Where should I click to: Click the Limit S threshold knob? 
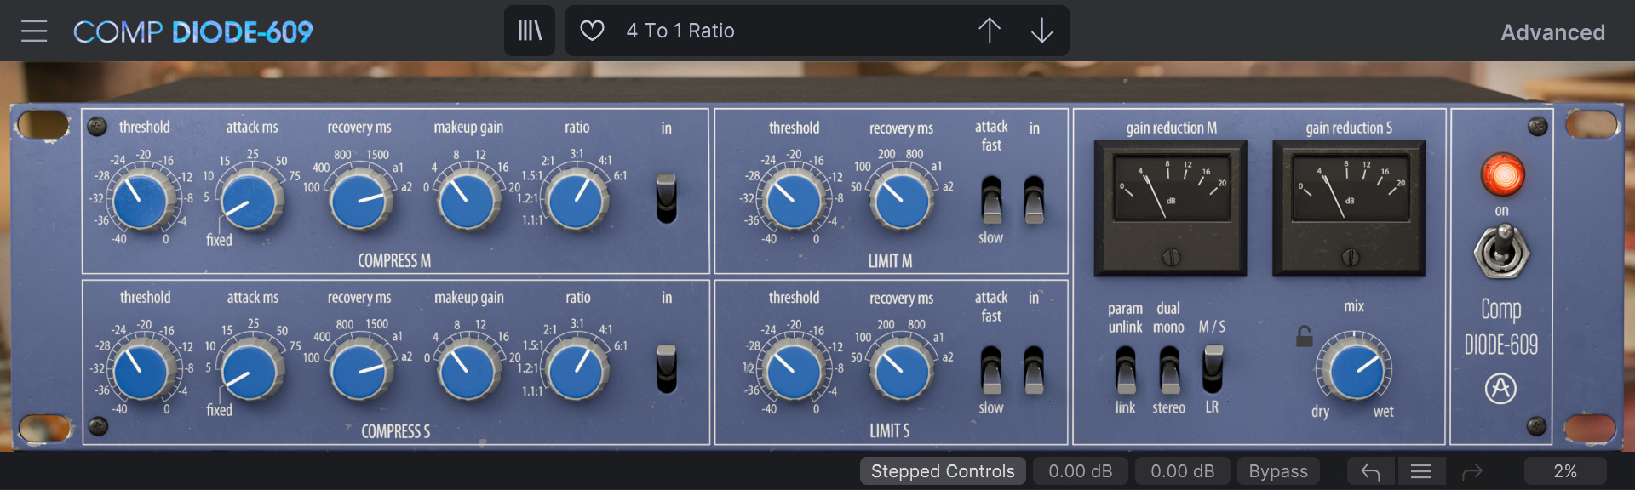tap(793, 371)
